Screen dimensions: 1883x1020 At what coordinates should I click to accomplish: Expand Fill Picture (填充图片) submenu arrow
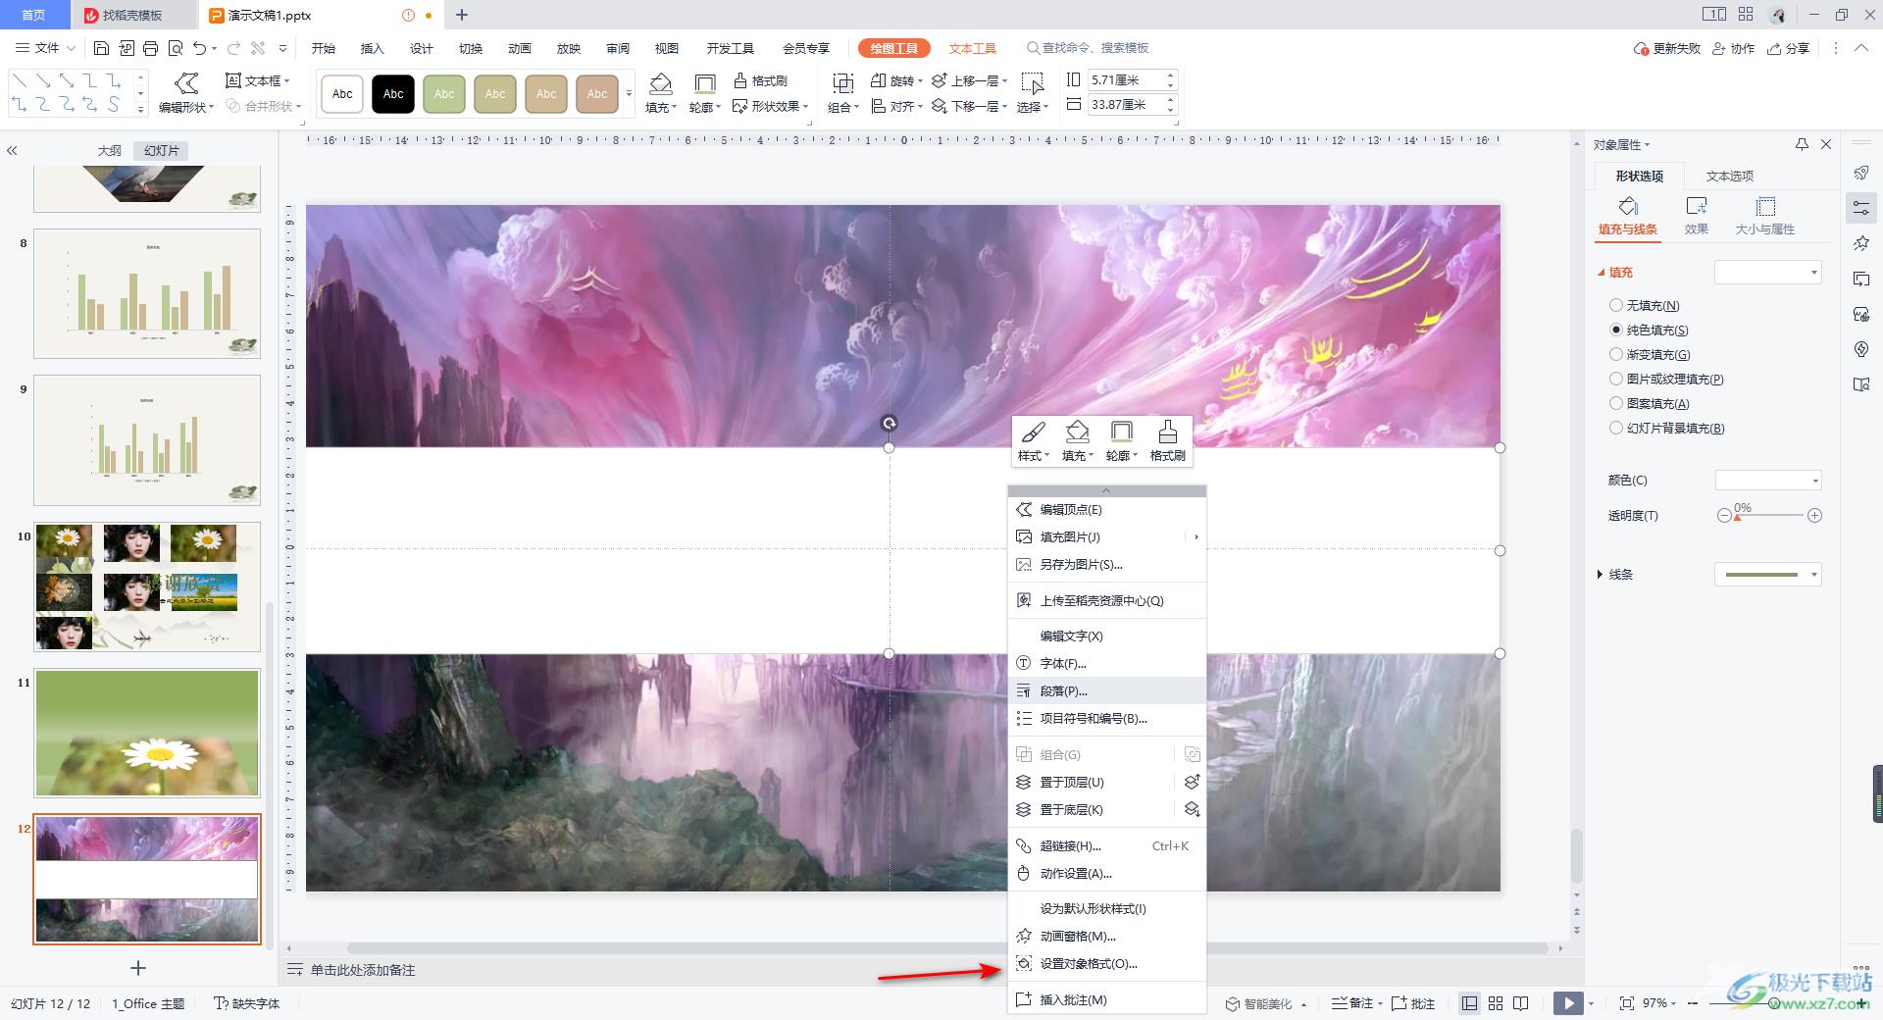pos(1196,536)
